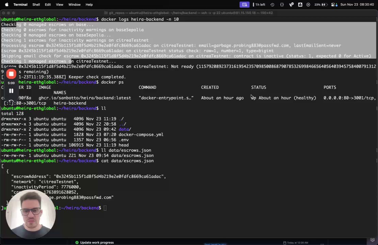Click the inactivityPeriod value 7776000
Viewport: 378px width, 245px height.
(x=70, y=187)
